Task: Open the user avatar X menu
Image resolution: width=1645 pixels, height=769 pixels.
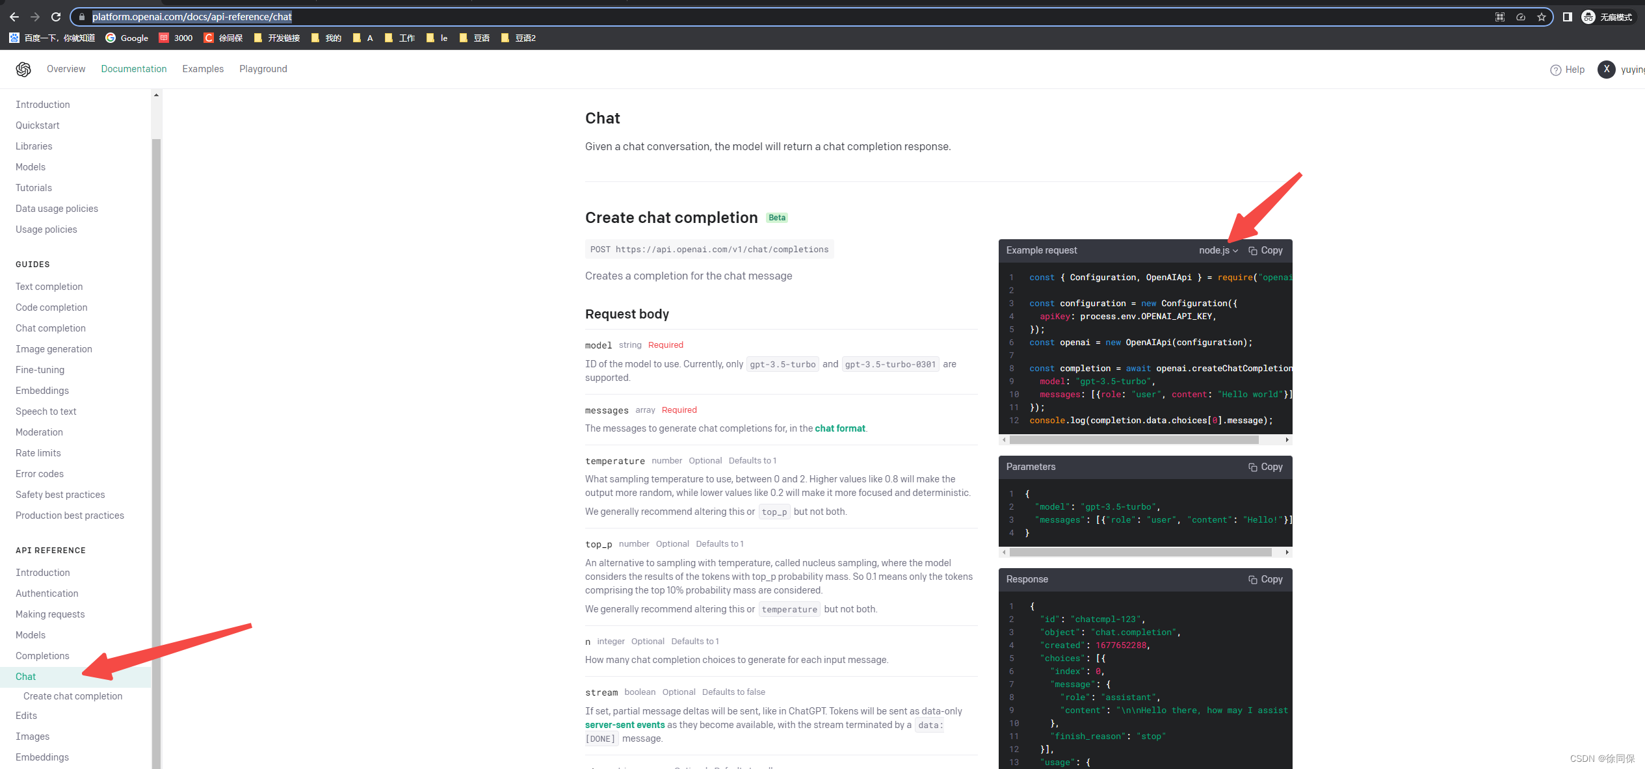Action: coord(1606,70)
